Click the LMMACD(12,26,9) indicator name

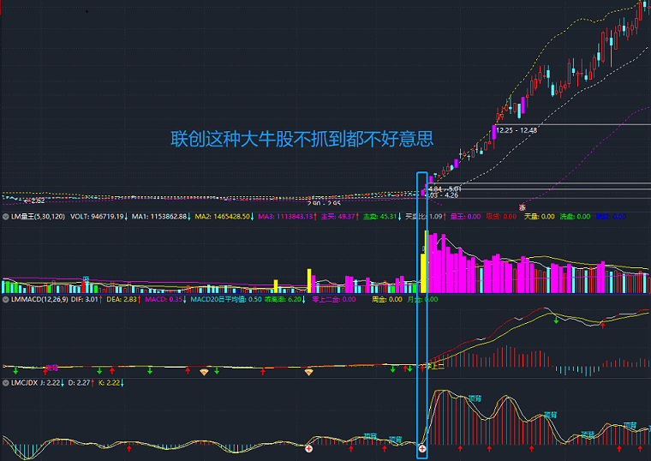40,299
